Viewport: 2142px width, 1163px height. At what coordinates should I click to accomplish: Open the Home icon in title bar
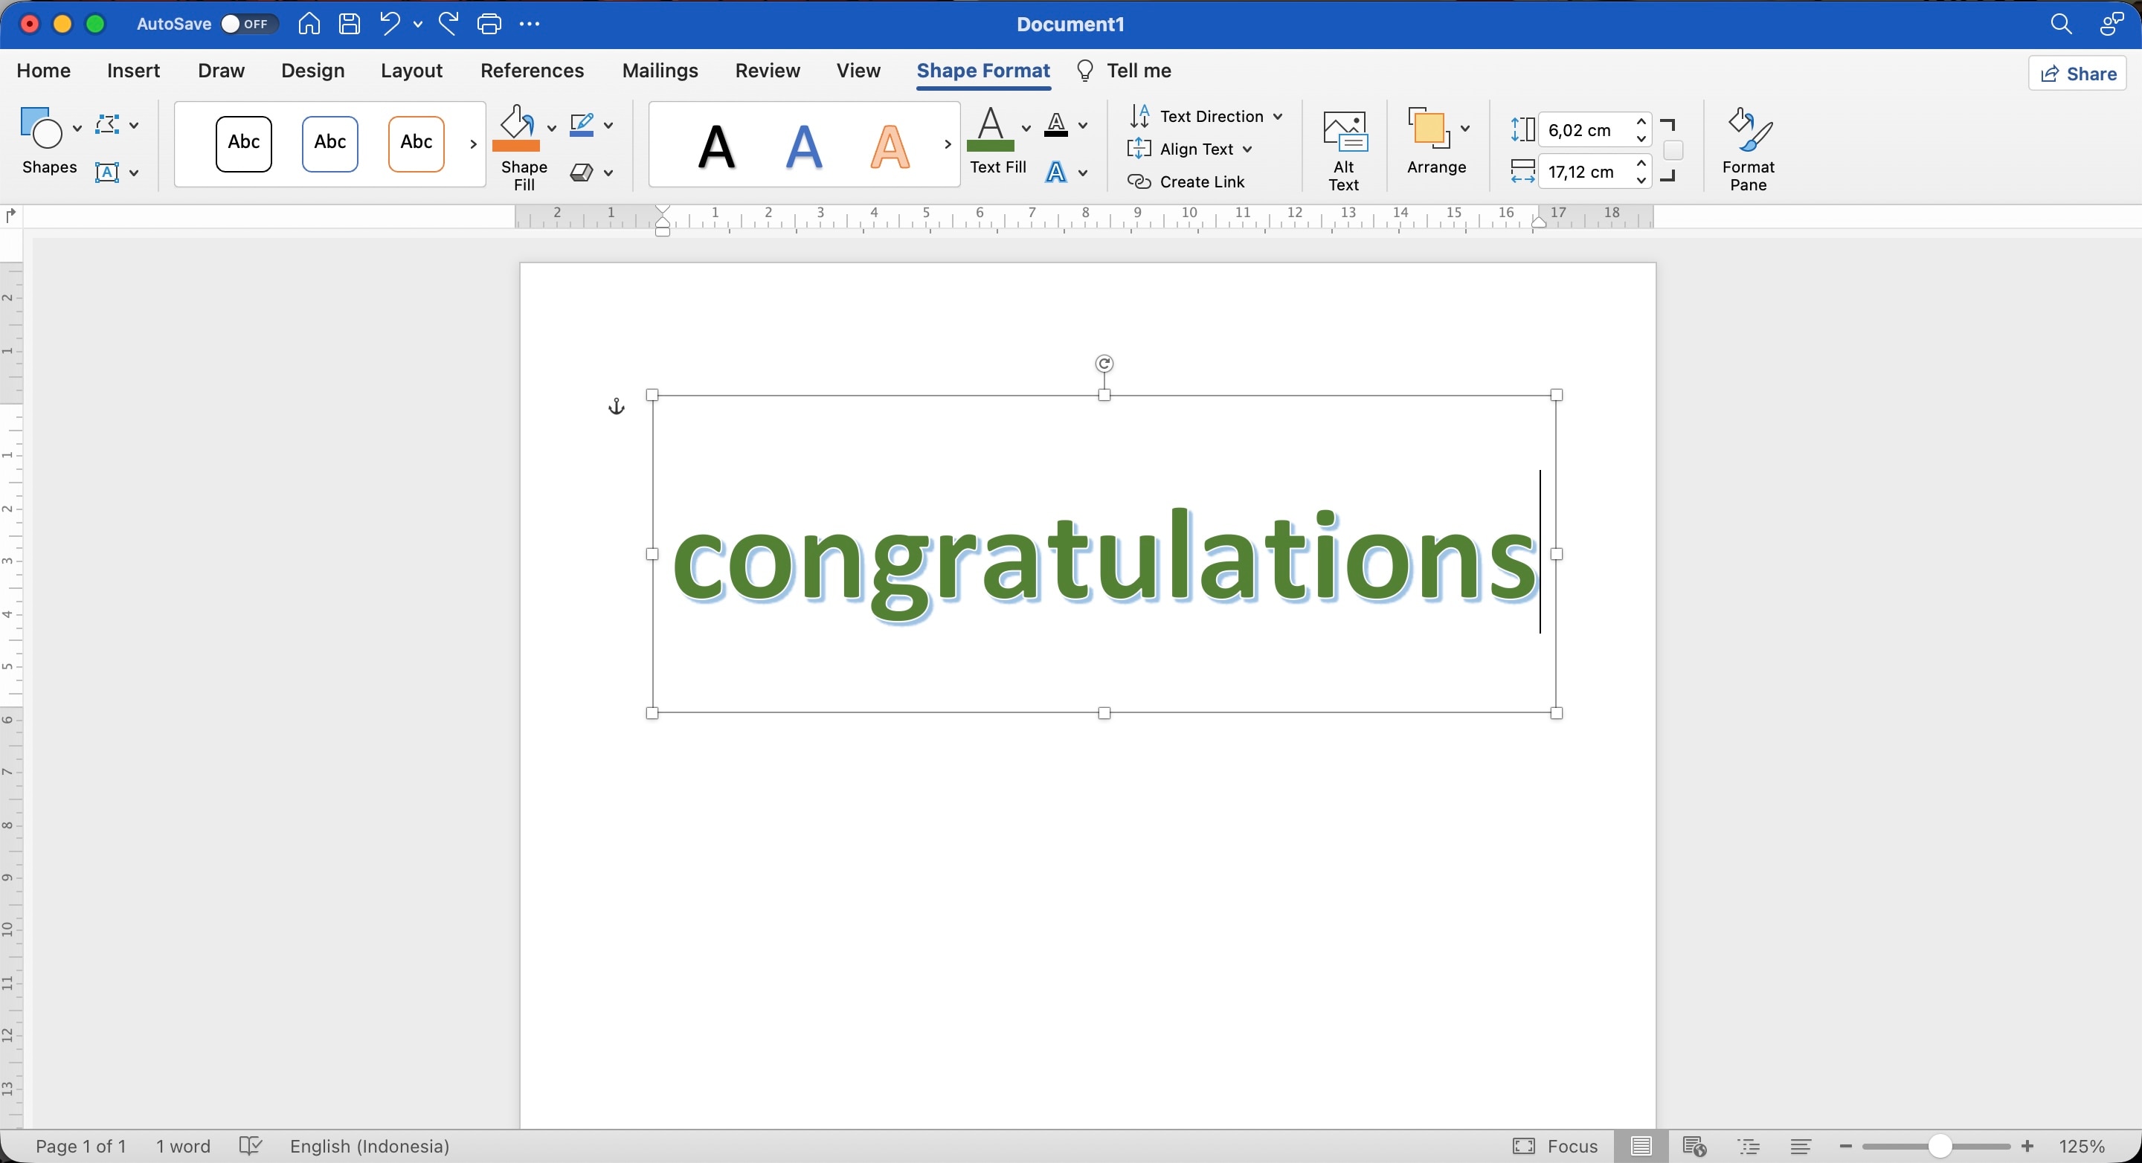pyautogui.click(x=309, y=24)
